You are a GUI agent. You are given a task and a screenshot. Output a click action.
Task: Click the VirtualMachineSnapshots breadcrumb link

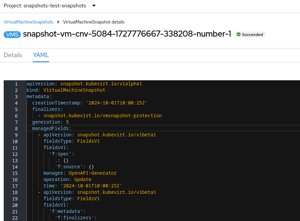click(x=29, y=22)
